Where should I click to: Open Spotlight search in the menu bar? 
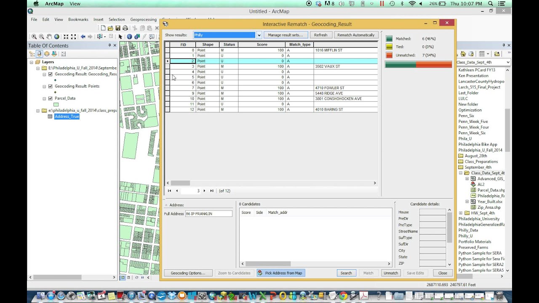pyautogui.click(x=491, y=4)
